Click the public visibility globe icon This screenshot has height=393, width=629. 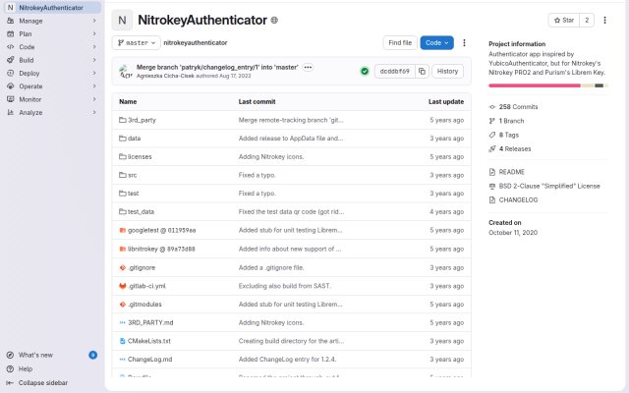coord(274,20)
